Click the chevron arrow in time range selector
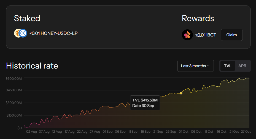256x139 pixels. [x=208, y=66]
